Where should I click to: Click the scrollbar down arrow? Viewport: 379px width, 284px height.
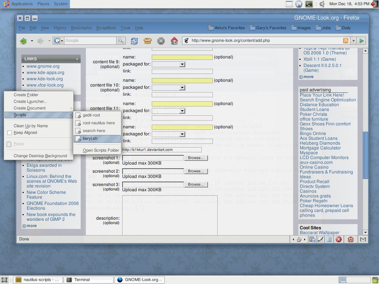click(x=365, y=232)
